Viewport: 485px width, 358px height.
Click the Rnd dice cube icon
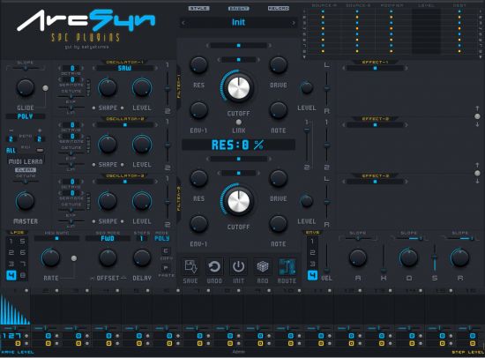(x=263, y=266)
